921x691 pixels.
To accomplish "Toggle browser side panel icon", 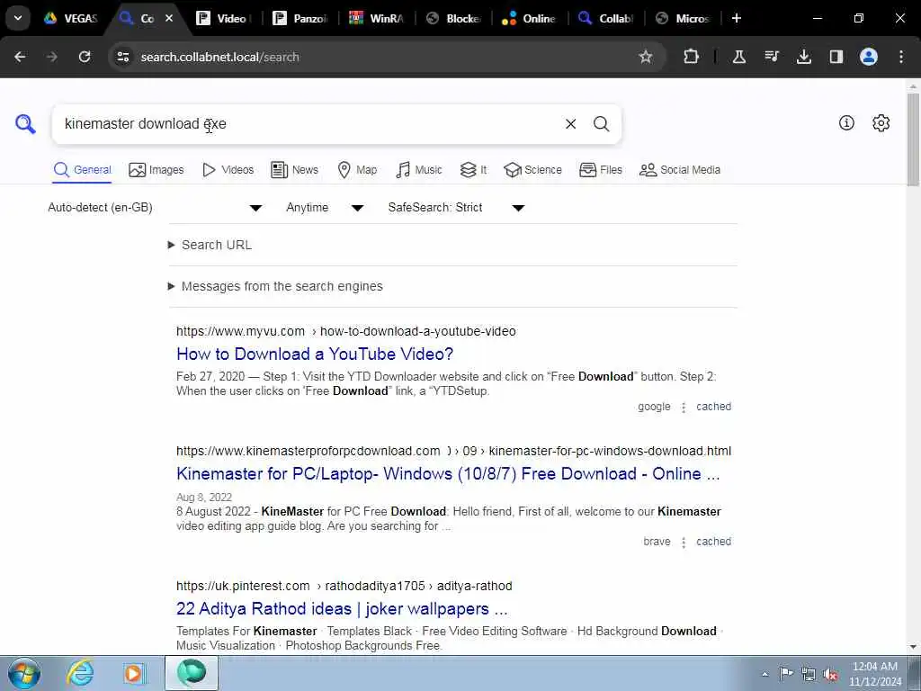I will click(x=836, y=57).
